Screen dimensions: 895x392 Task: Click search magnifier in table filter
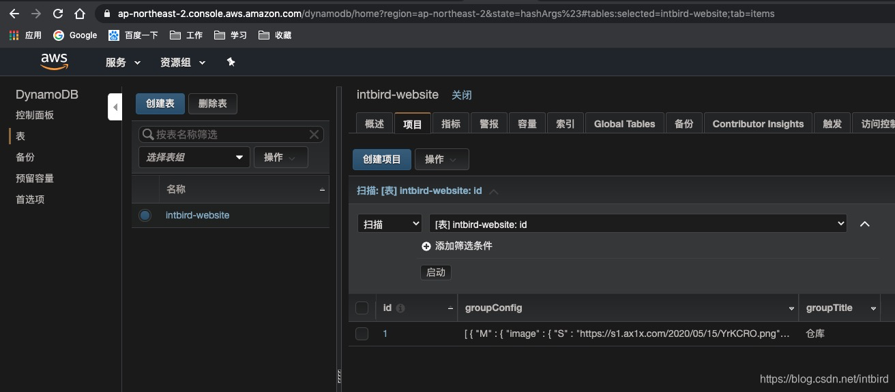coord(148,134)
